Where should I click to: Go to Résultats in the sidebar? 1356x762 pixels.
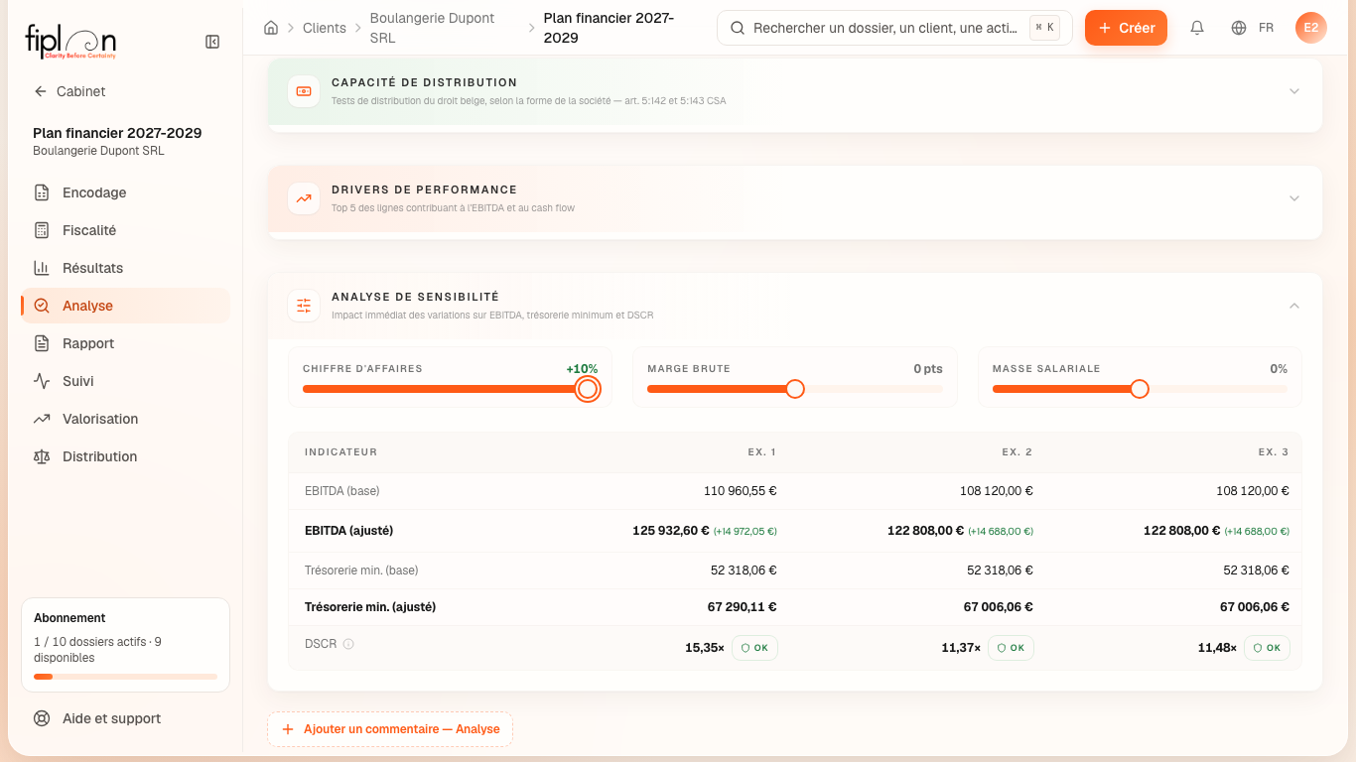[125, 268]
